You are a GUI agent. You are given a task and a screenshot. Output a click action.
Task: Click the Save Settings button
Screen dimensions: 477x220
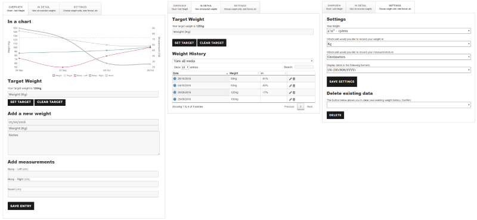coord(342,81)
